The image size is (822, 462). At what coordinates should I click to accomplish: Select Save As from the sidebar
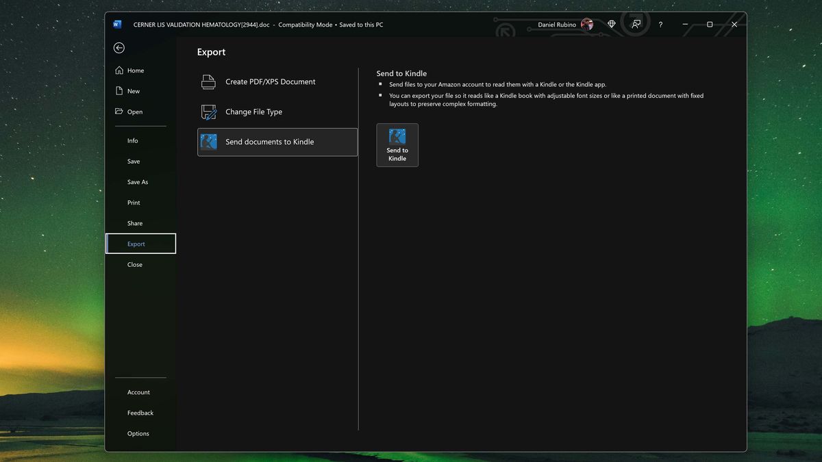tap(137, 181)
